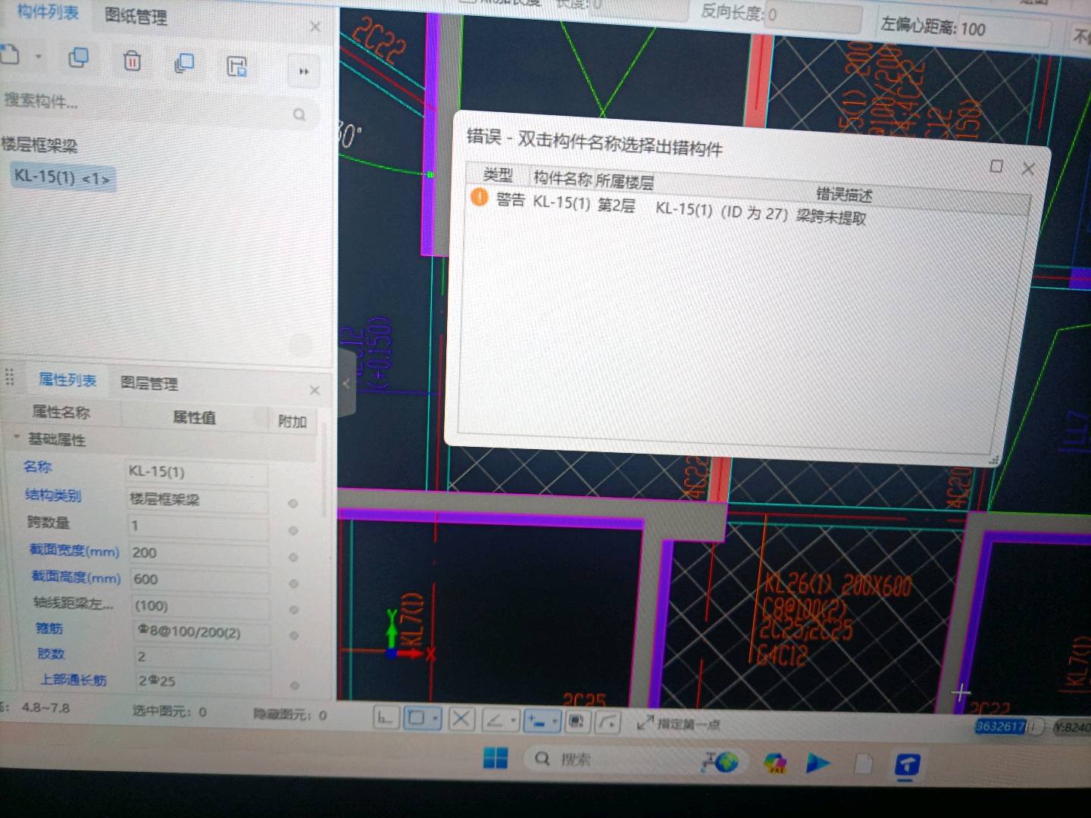Viewport: 1091px width, 818px height.
Task: Click the display settings status icon
Action: 577,722
